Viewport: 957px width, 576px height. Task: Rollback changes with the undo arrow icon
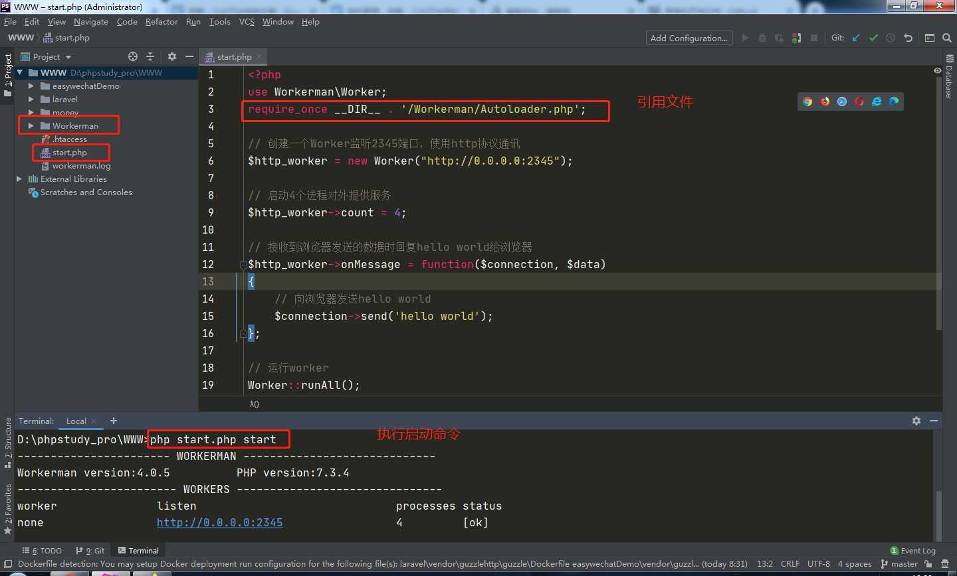[908, 38]
